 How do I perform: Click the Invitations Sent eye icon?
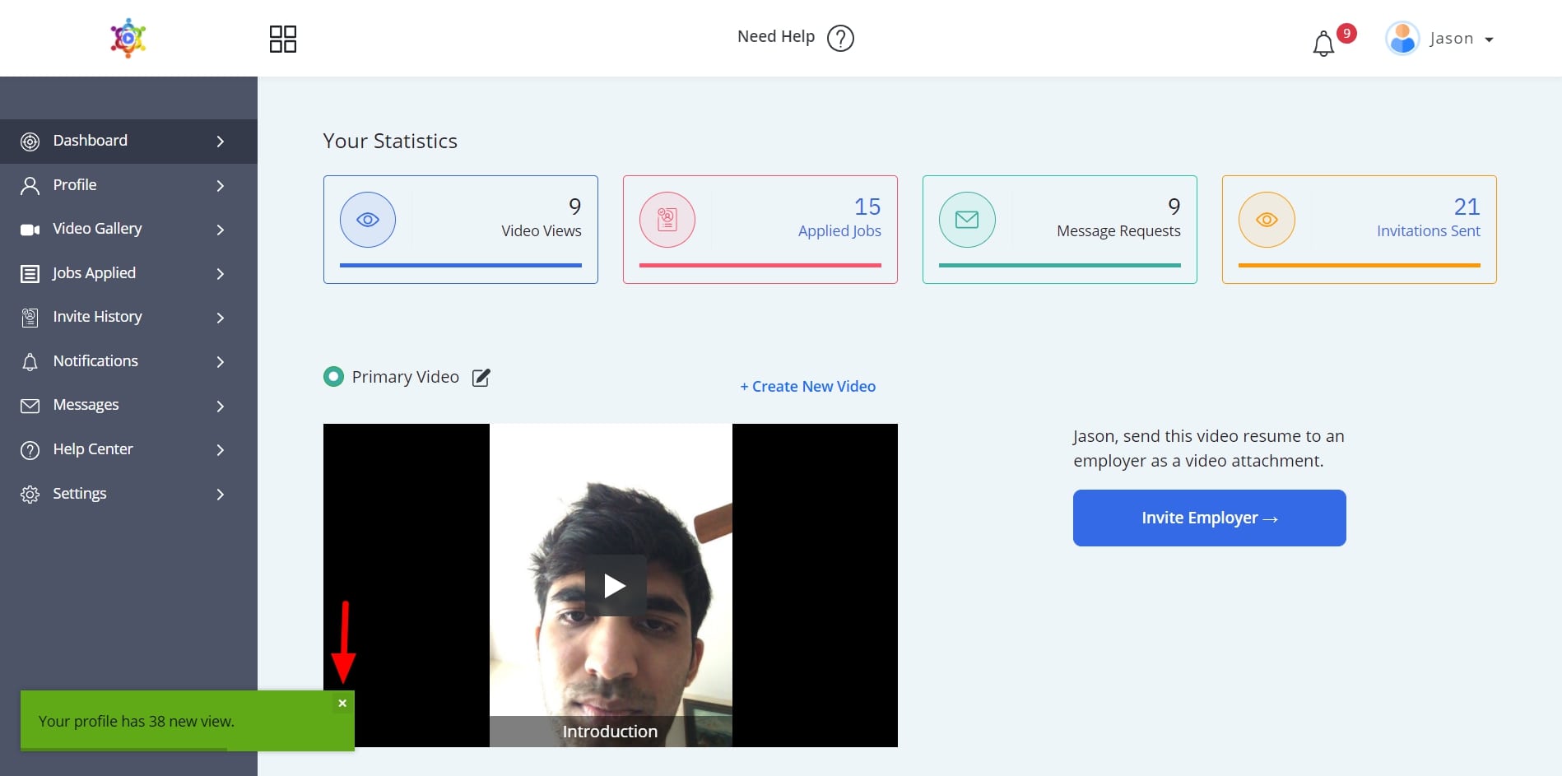click(1267, 220)
